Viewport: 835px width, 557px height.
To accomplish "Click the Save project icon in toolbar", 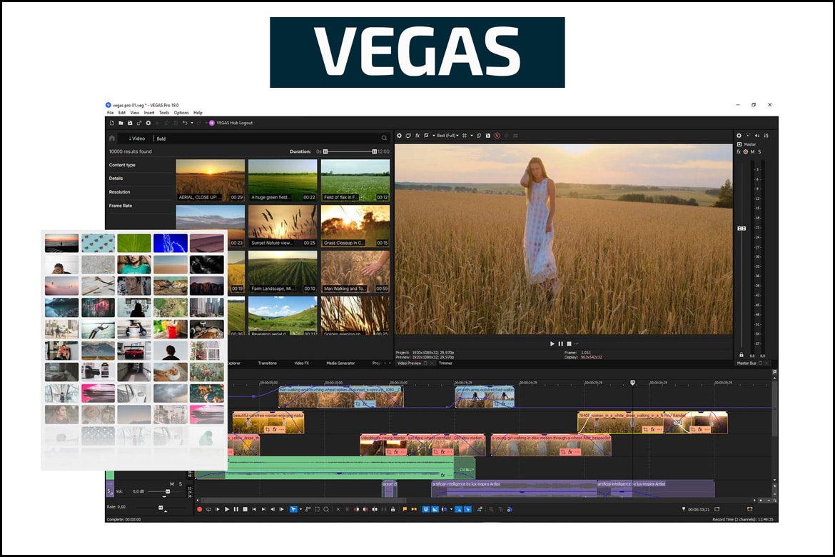I will pos(130,124).
